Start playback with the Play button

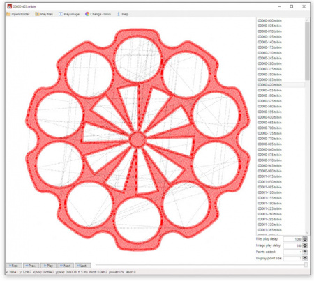48,266
